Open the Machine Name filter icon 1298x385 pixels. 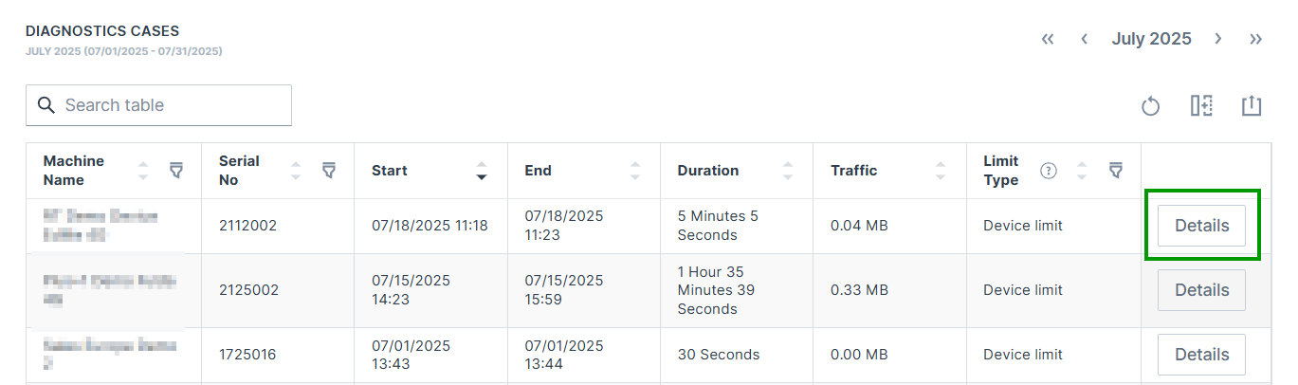click(x=175, y=171)
